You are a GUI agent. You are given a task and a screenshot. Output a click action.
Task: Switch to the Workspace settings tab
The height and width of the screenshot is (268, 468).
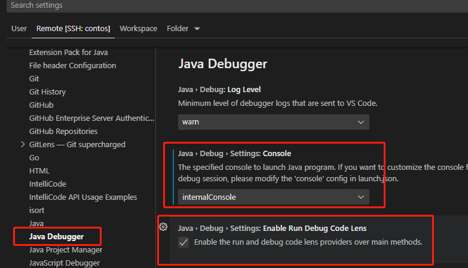[x=138, y=29]
